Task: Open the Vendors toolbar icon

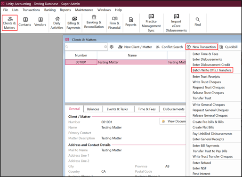Action: (40, 22)
